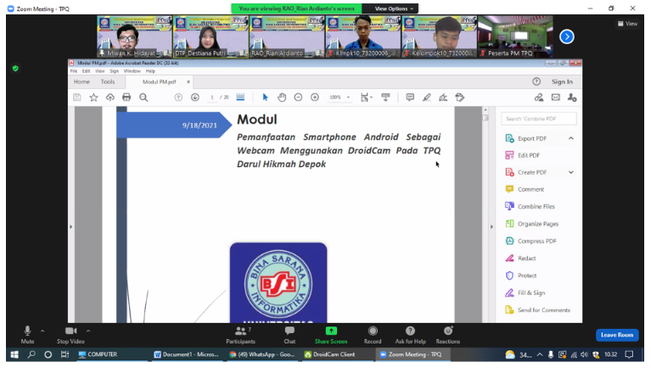Click Share Screen in Zoom
The image size is (651, 368).
click(331, 335)
